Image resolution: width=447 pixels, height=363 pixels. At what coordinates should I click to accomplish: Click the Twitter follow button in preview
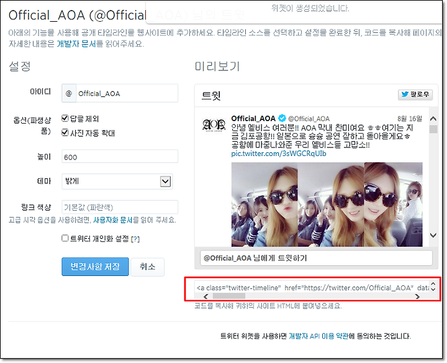(415, 94)
